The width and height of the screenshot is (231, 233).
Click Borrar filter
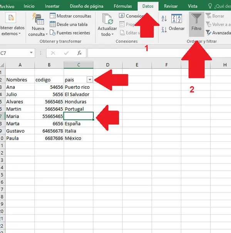click(215, 16)
